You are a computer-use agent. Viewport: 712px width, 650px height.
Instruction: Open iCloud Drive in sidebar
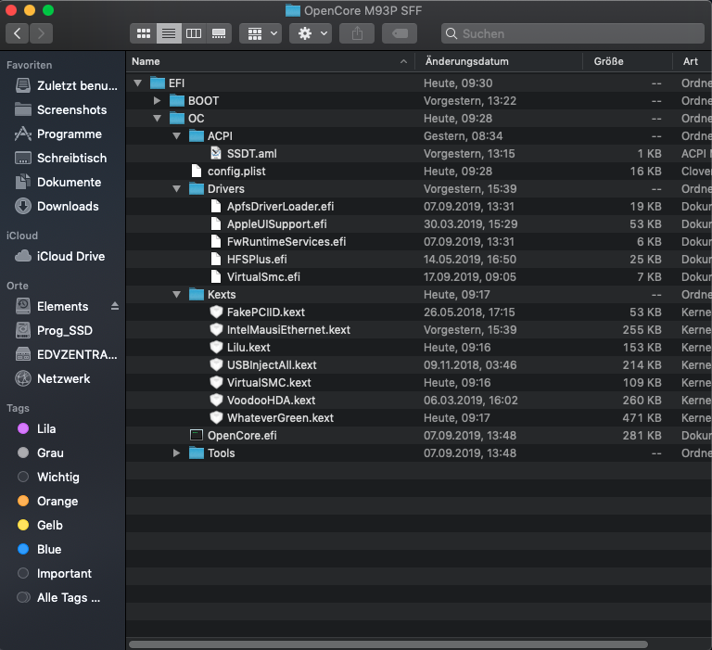click(70, 256)
